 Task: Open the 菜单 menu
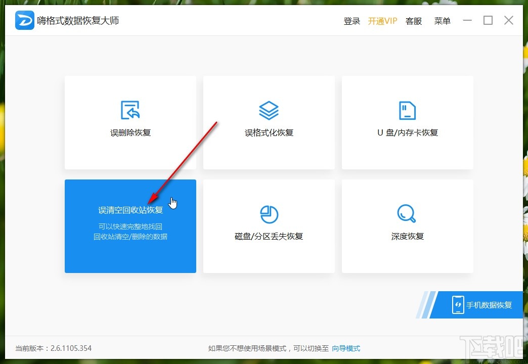coord(442,21)
